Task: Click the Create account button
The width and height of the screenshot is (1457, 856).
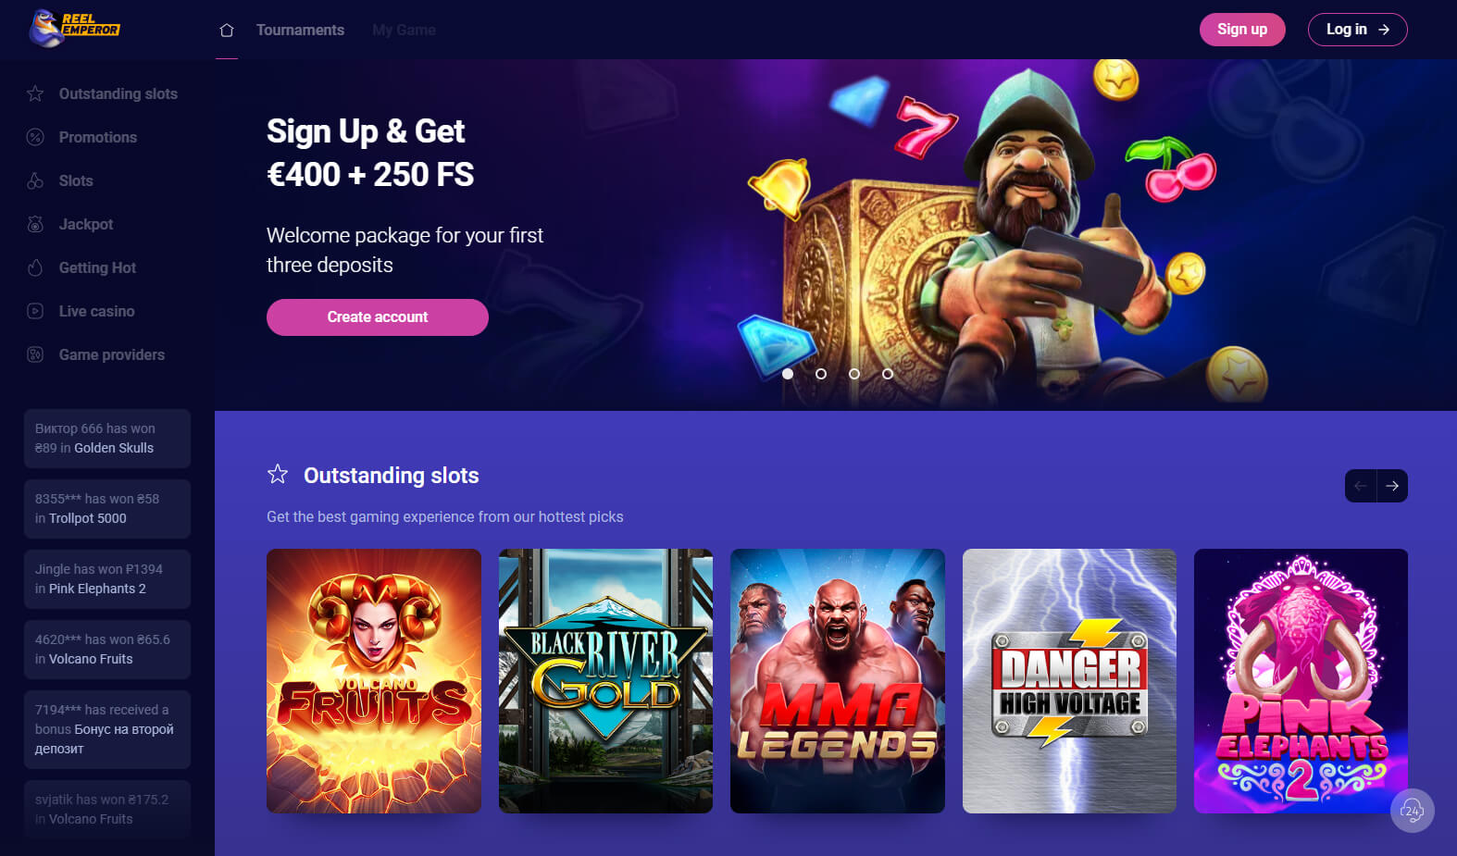Action: coord(378,317)
